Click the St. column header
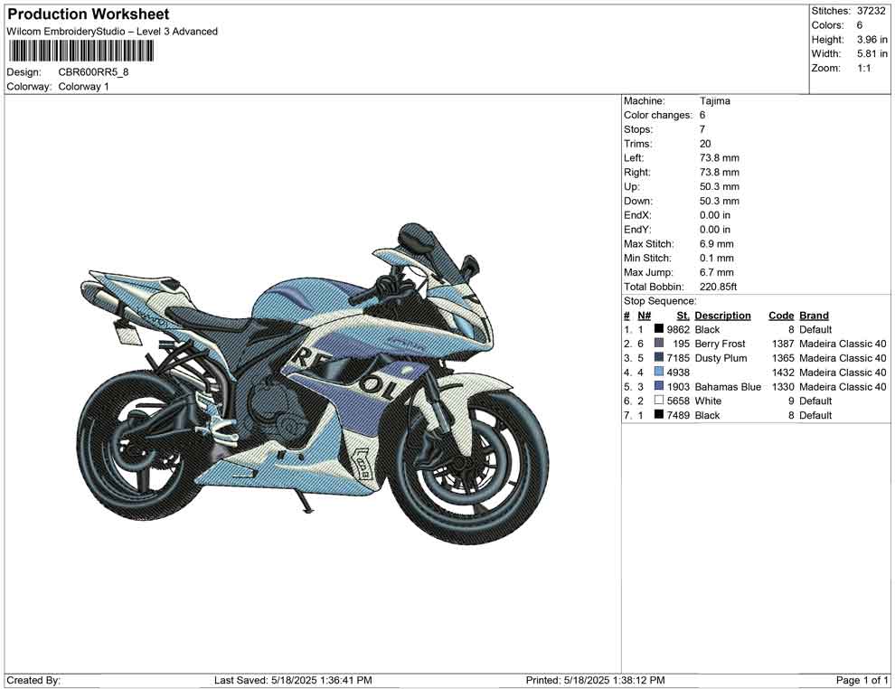Image resolution: width=895 pixels, height=689 pixels. [x=683, y=316]
